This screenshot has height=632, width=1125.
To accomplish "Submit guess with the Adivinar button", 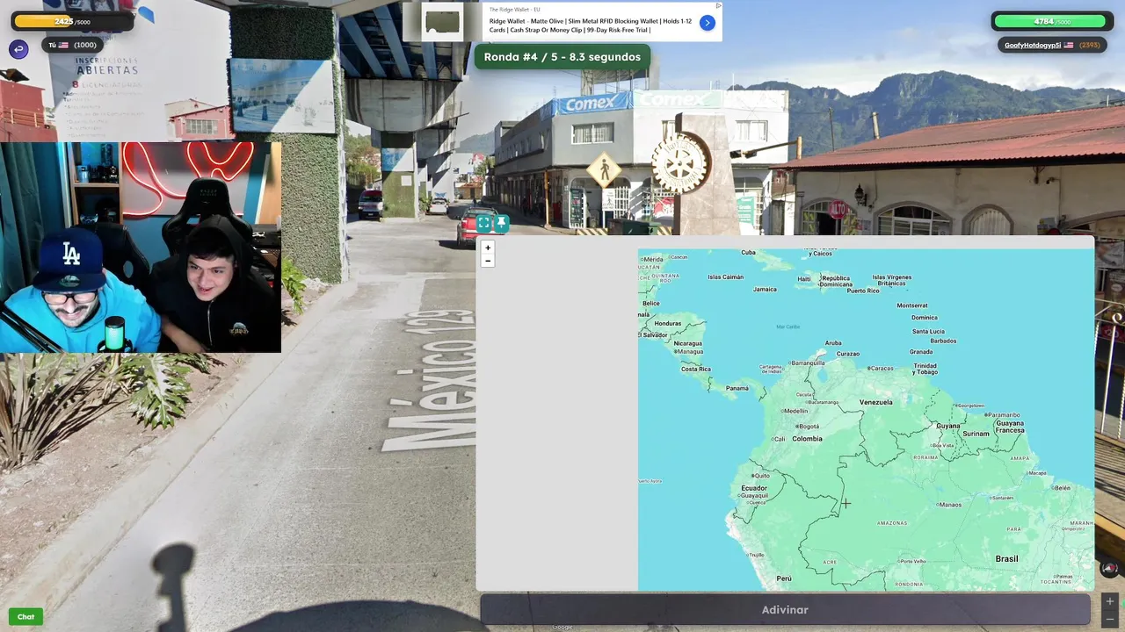I will tap(785, 610).
